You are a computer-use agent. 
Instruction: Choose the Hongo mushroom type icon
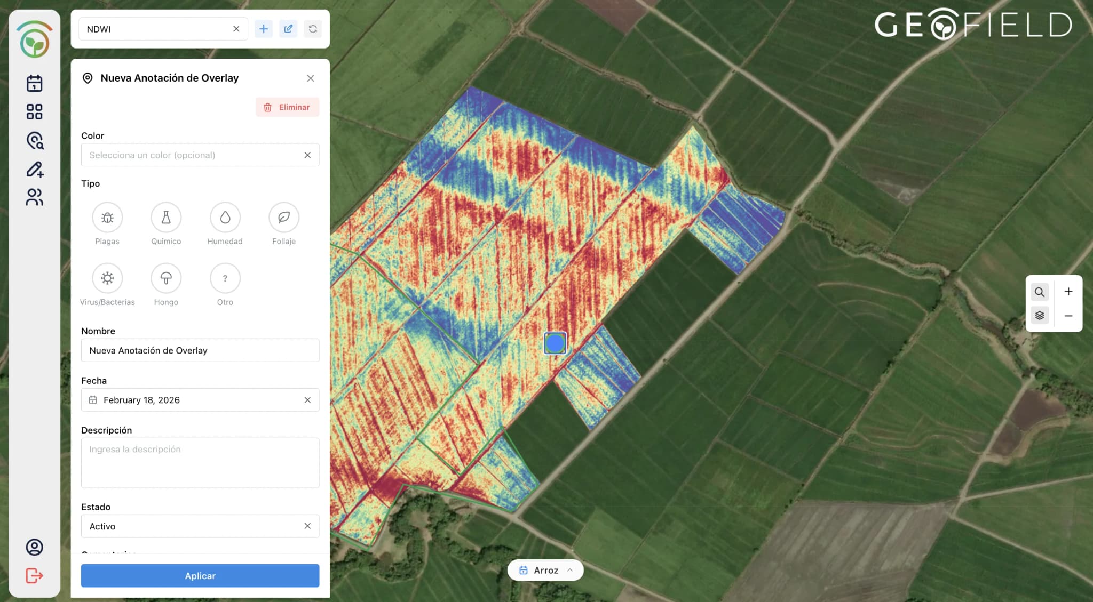[166, 278]
